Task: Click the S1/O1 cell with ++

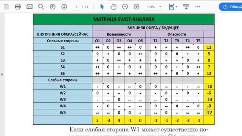Action: (x=98, y=47)
